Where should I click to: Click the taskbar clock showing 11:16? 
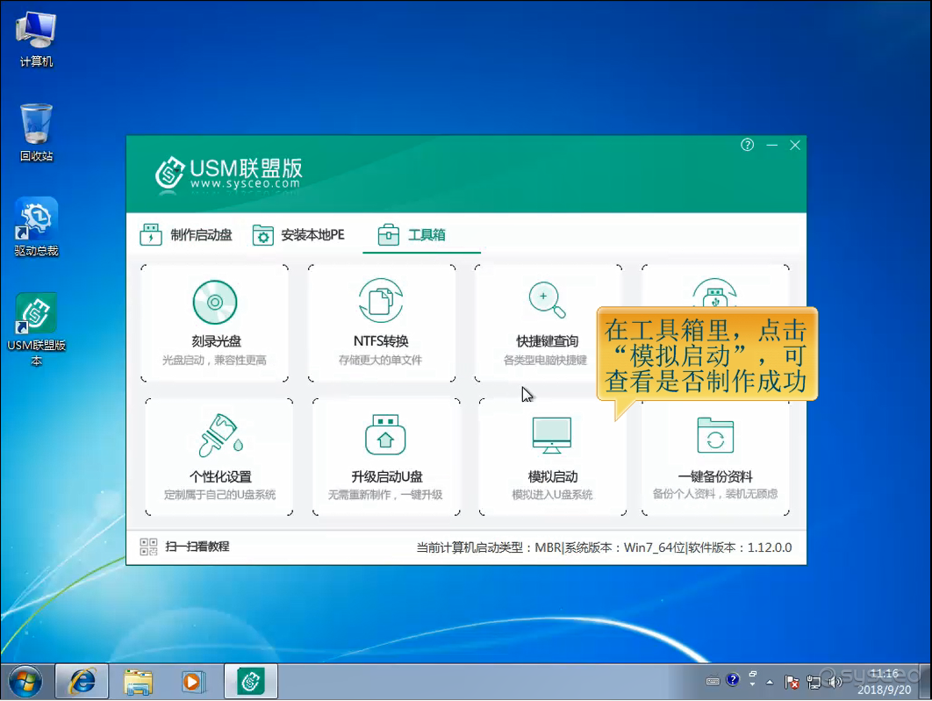click(884, 682)
